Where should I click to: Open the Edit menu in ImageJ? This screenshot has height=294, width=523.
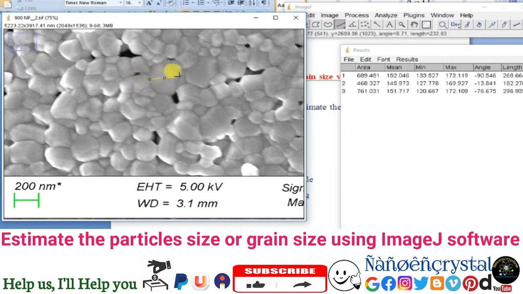311,15
